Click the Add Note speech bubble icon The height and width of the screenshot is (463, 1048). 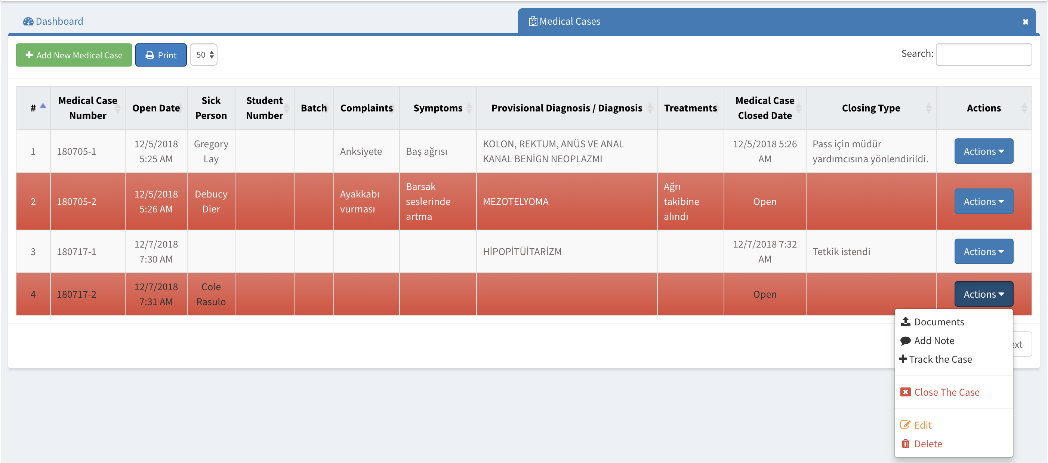tap(905, 340)
